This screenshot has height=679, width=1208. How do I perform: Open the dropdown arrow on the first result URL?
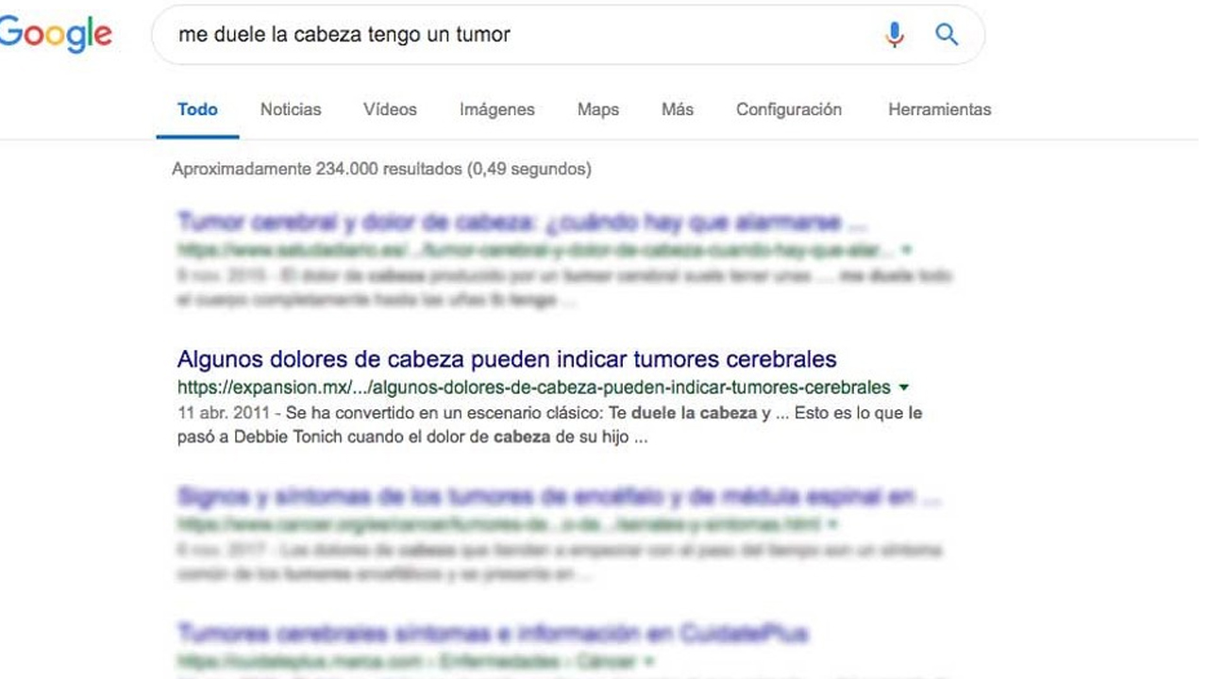coord(908,249)
